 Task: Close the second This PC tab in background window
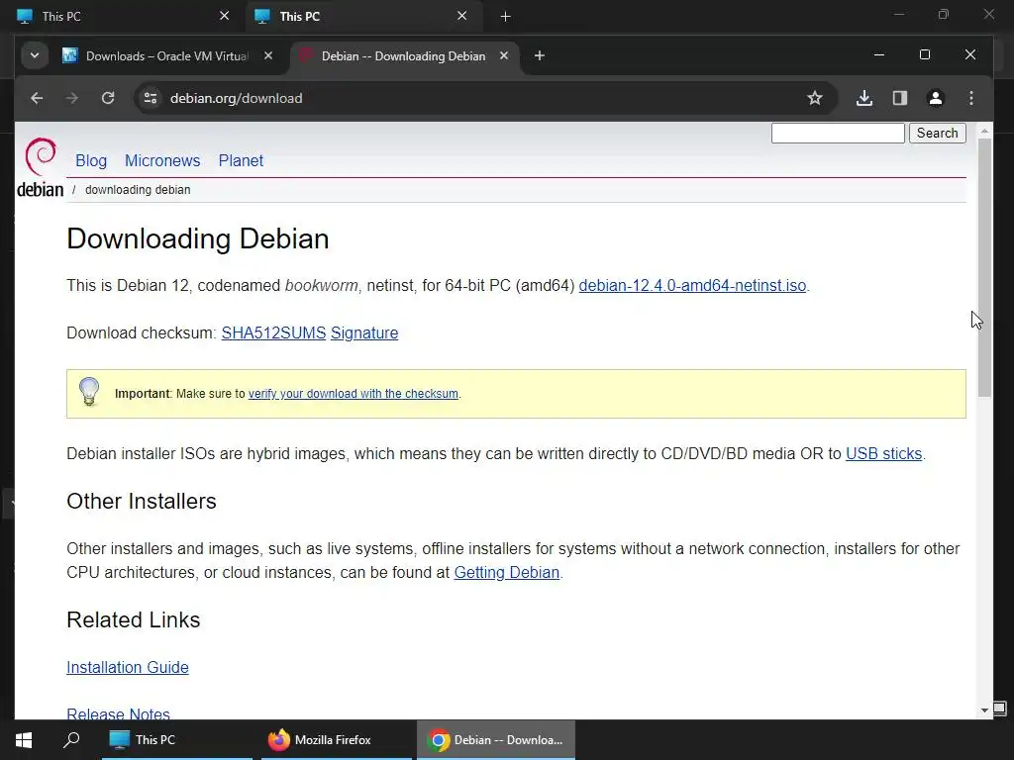461,16
